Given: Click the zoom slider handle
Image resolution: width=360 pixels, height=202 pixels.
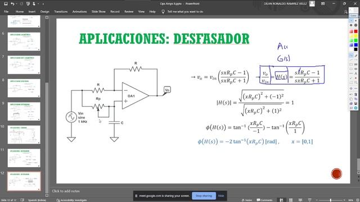Looking at the screenshot, I should tap(331, 200).
